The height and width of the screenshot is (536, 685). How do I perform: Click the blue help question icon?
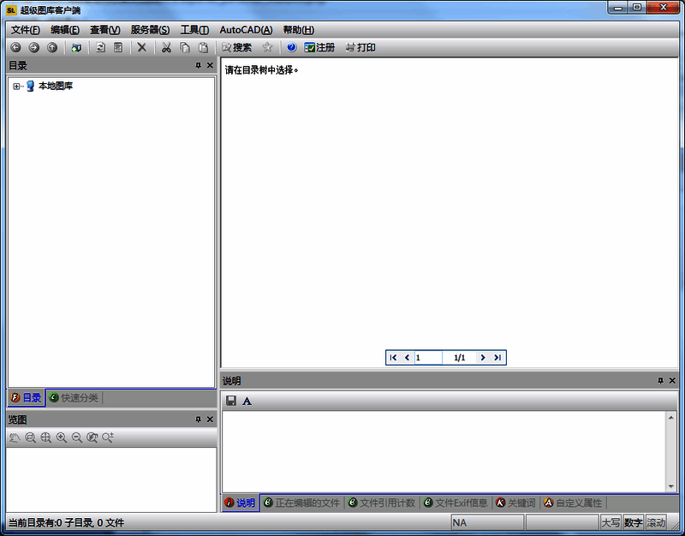[291, 47]
